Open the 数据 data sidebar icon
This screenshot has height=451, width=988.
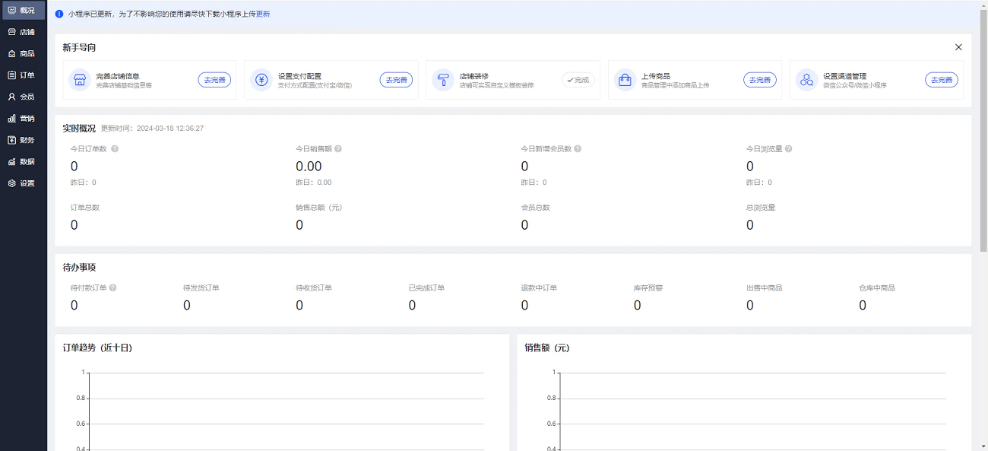(24, 161)
